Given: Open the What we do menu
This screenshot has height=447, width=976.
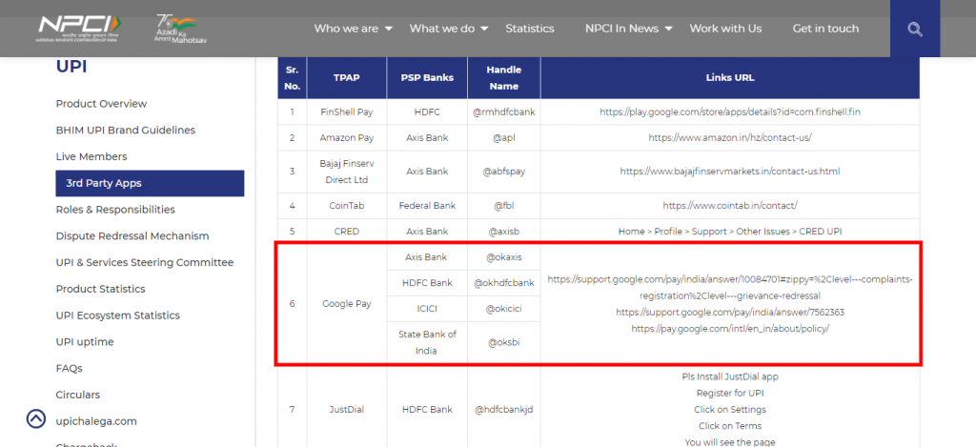Looking at the screenshot, I should [x=442, y=29].
